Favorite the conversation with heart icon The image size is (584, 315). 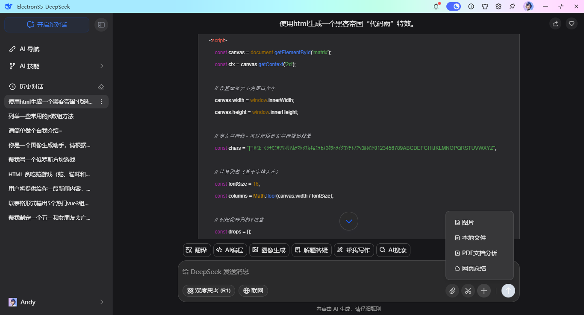coord(572,24)
